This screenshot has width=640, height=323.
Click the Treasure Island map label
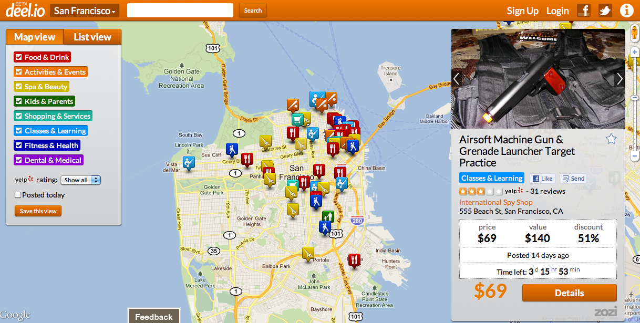390,70
